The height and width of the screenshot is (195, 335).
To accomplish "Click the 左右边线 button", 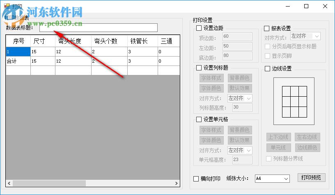I will (x=307, y=137).
